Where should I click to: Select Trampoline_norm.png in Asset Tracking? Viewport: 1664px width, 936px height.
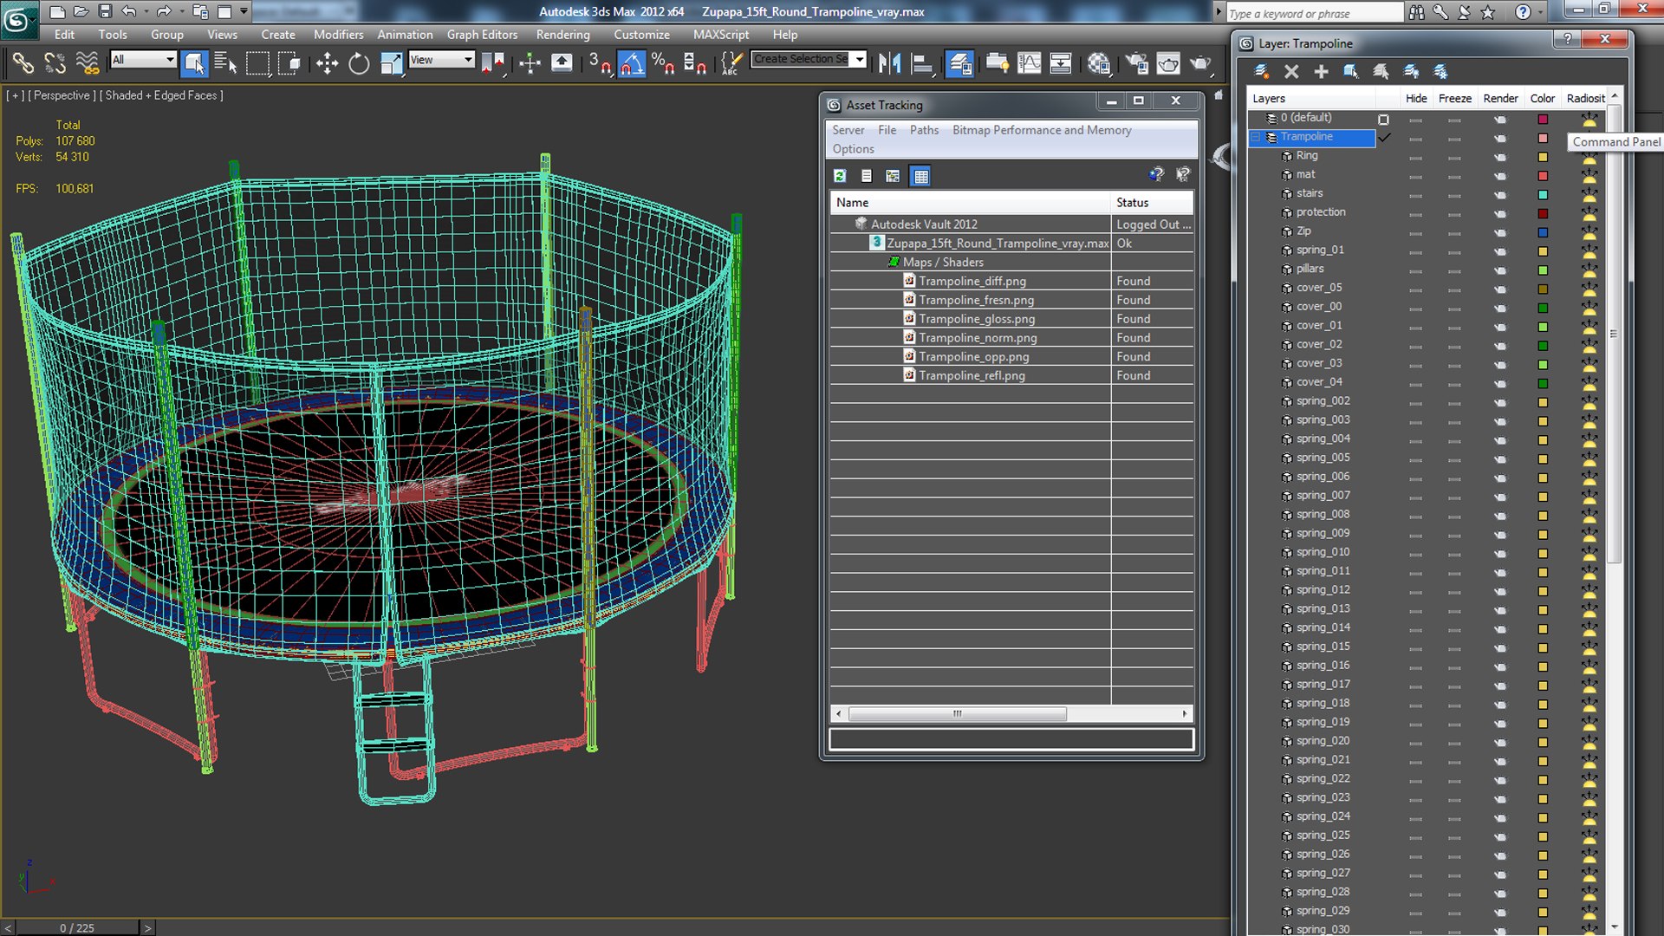[x=978, y=338]
